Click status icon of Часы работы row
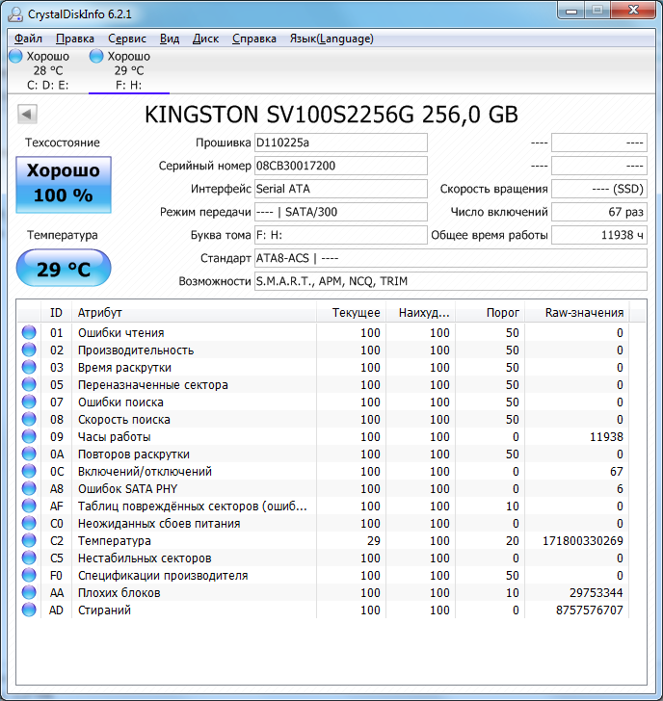Screen dimensions: 663x701 click(x=29, y=437)
